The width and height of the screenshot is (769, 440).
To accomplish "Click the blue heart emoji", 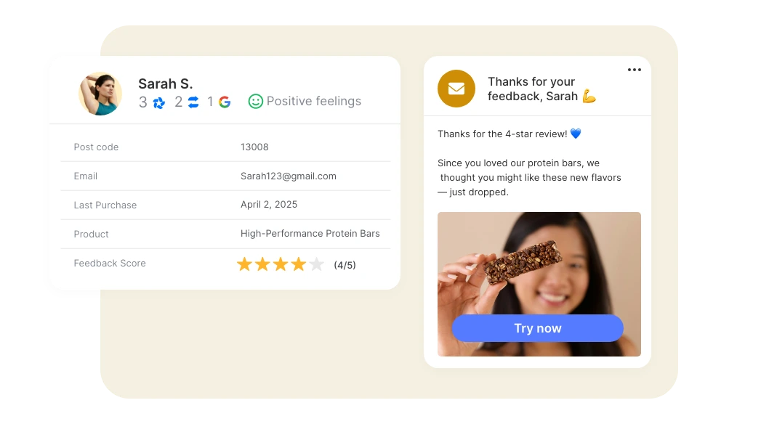I will (x=576, y=134).
